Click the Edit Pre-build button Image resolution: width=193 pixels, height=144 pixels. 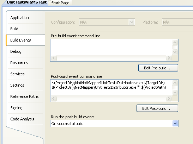click(158, 68)
